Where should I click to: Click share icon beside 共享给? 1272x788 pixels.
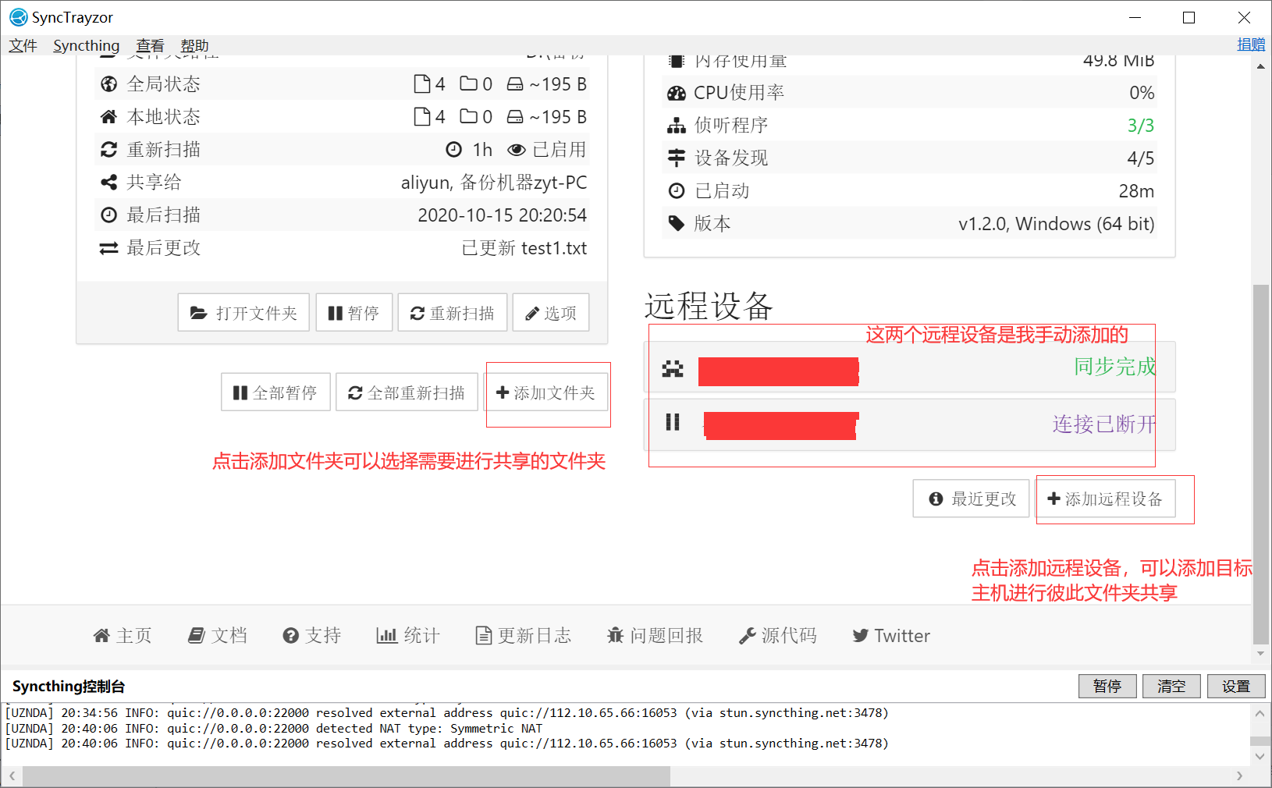pos(109,183)
